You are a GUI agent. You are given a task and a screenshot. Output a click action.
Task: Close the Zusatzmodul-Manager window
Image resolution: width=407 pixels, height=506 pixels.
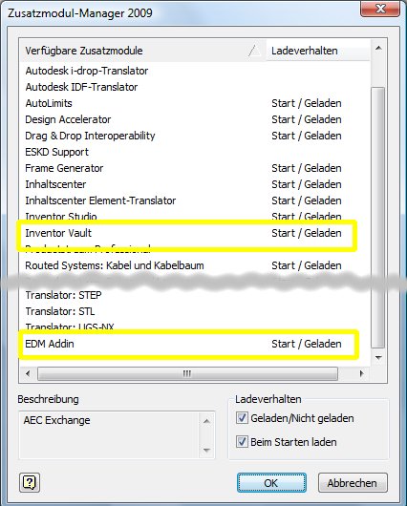(x=380, y=9)
